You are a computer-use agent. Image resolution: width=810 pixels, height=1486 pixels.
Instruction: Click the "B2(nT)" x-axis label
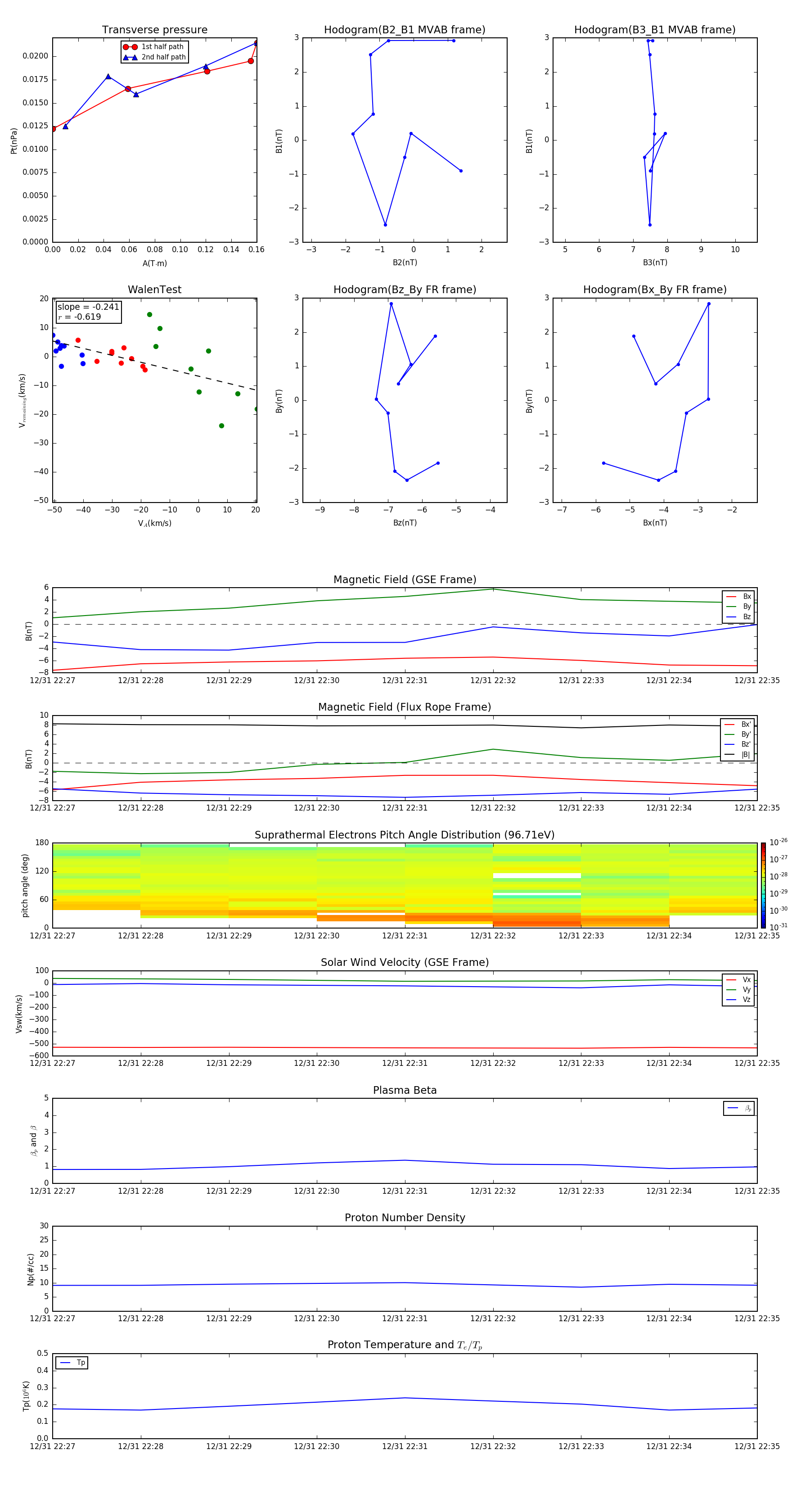(x=405, y=263)
